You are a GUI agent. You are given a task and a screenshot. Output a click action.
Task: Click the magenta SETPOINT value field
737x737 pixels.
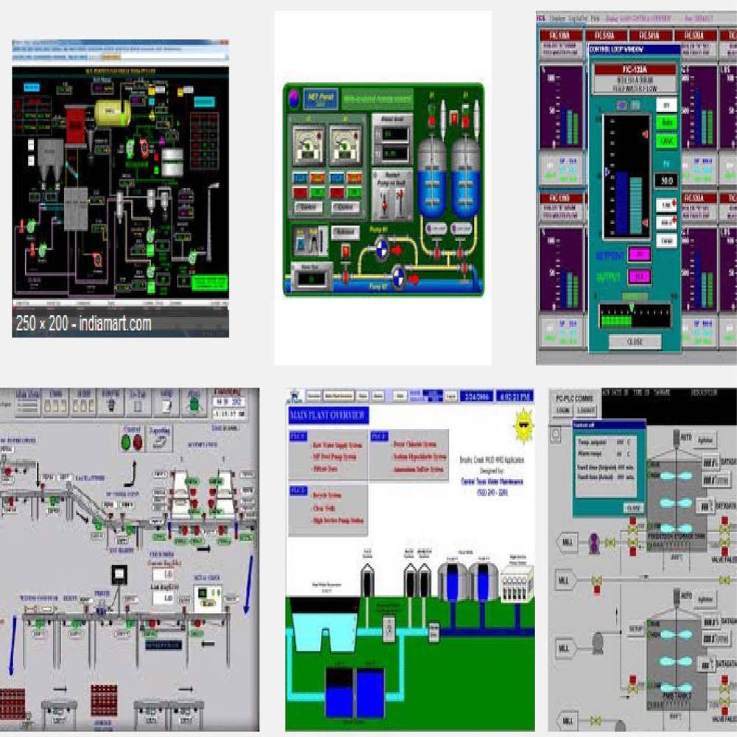point(639,255)
